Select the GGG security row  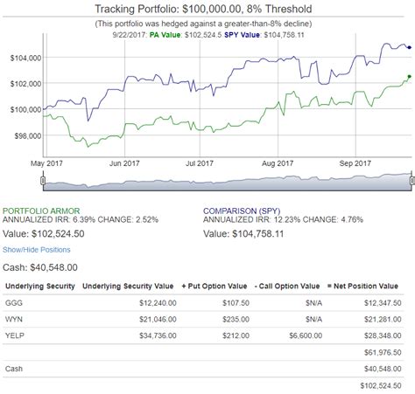[x=203, y=303]
